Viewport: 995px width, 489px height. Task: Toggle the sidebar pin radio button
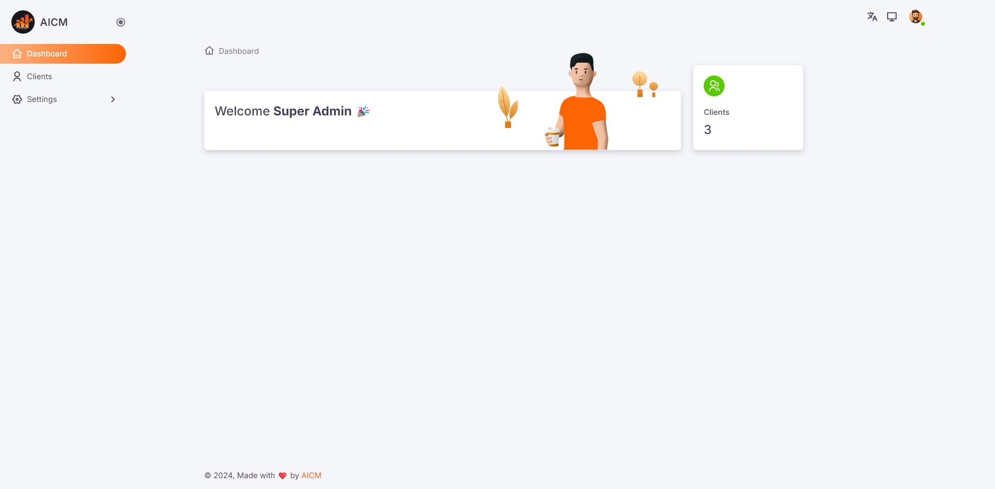(121, 22)
